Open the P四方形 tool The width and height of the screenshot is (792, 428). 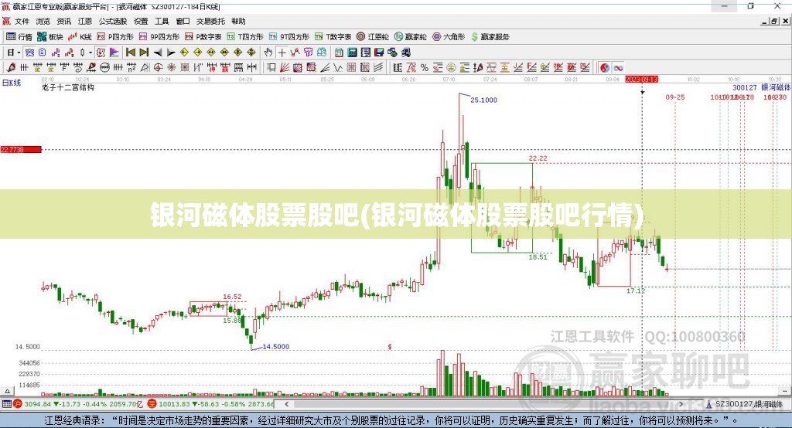[x=115, y=37]
